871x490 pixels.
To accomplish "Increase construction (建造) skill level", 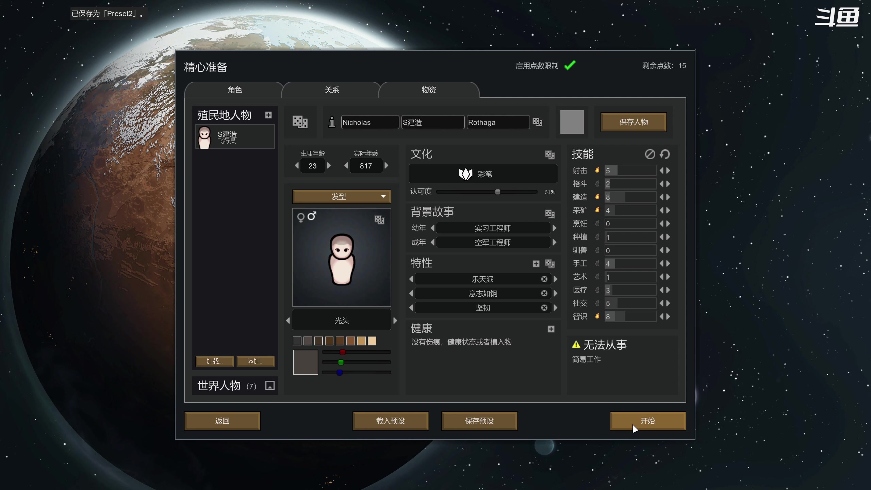I will pos(668,197).
